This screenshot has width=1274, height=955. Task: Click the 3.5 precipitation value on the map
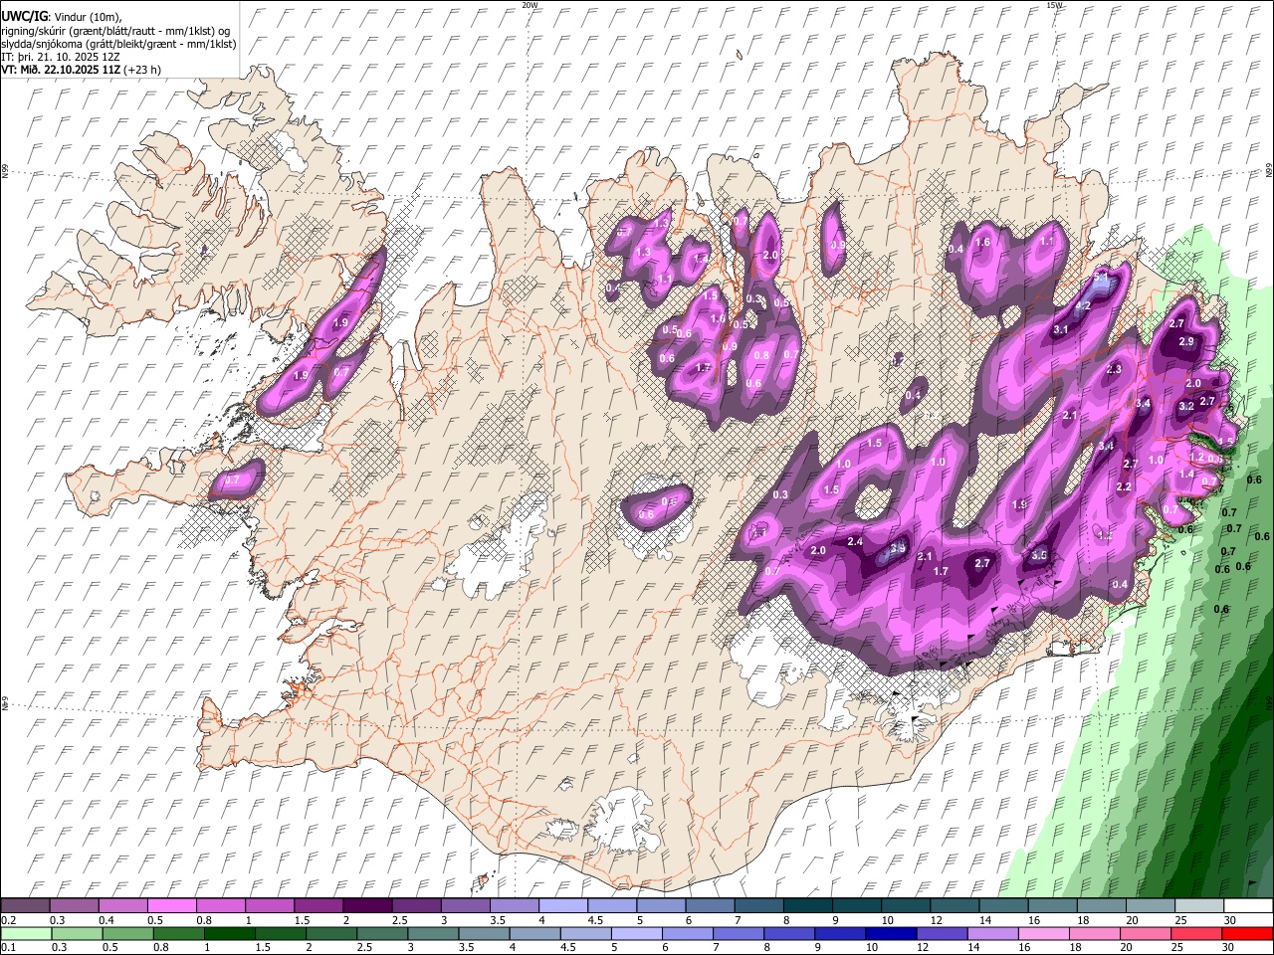click(1040, 556)
